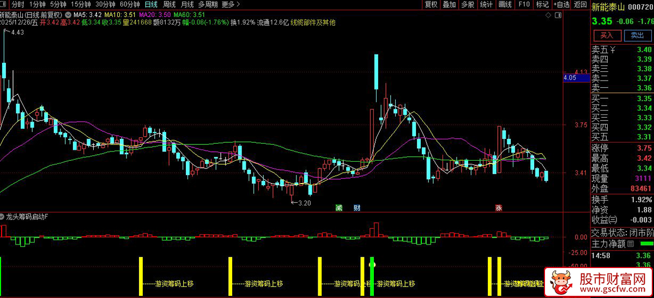Click the 涨停 3.75 limit-up value
The width and height of the screenshot is (654, 298).
coord(644,149)
